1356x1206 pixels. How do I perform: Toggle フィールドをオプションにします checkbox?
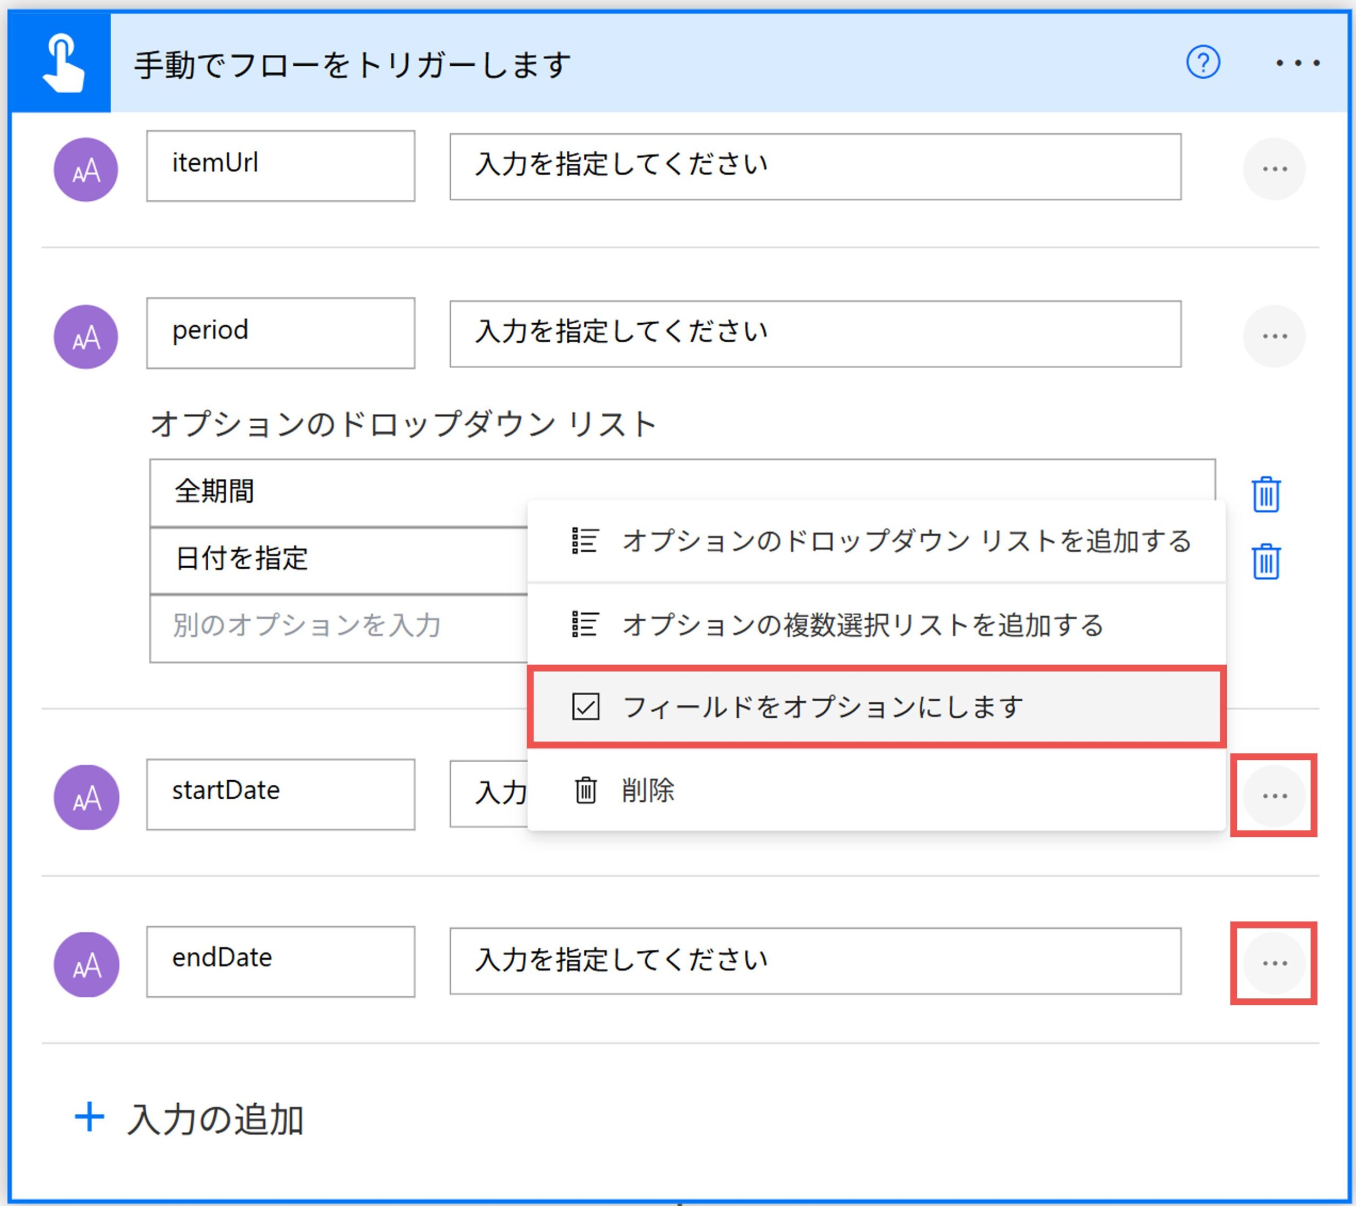(x=586, y=707)
